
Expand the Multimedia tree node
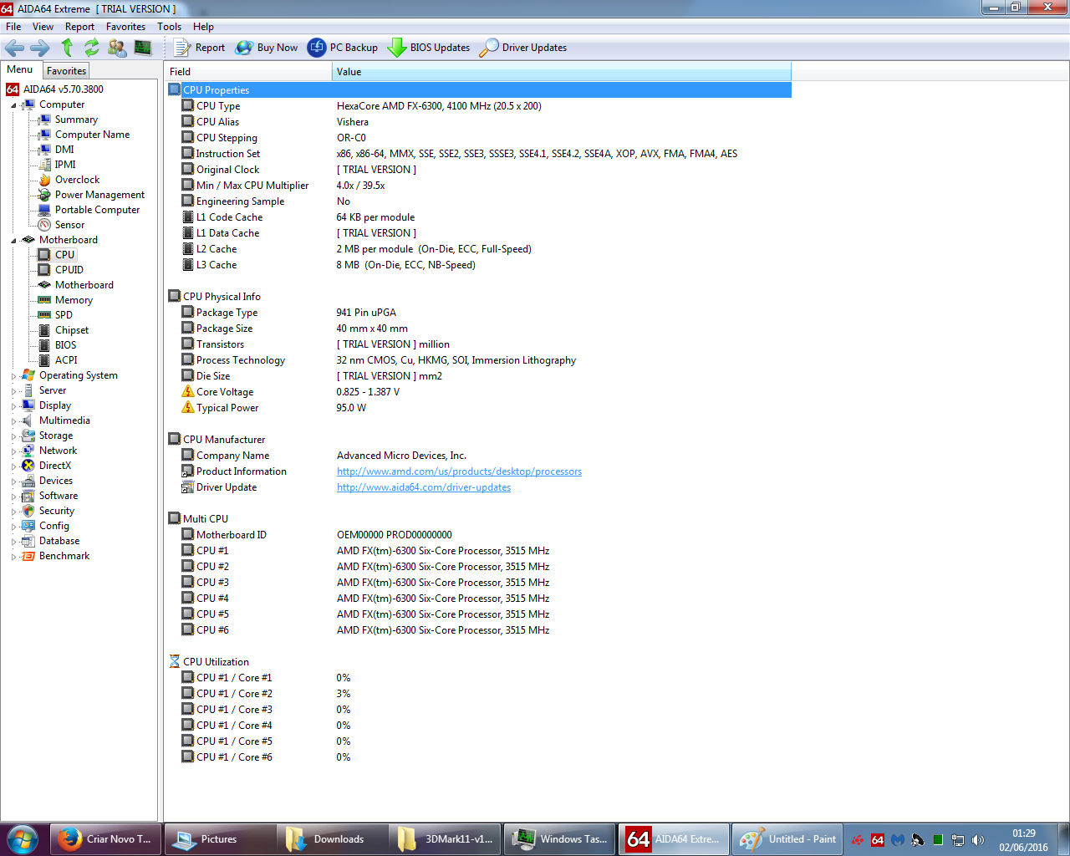point(13,421)
